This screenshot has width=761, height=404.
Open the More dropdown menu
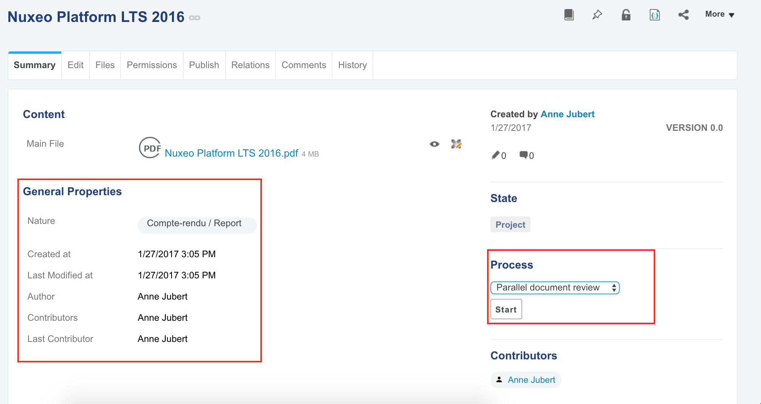pyautogui.click(x=720, y=14)
